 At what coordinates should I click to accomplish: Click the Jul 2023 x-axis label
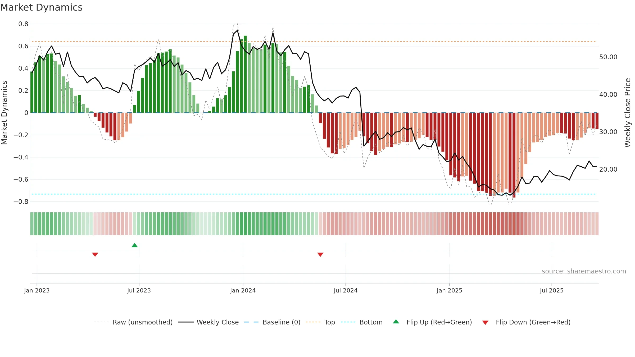click(139, 290)
